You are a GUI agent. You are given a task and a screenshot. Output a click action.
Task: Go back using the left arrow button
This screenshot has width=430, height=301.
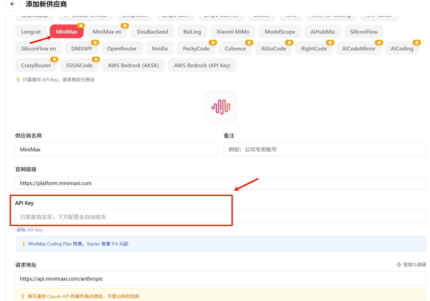coord(12,4)
